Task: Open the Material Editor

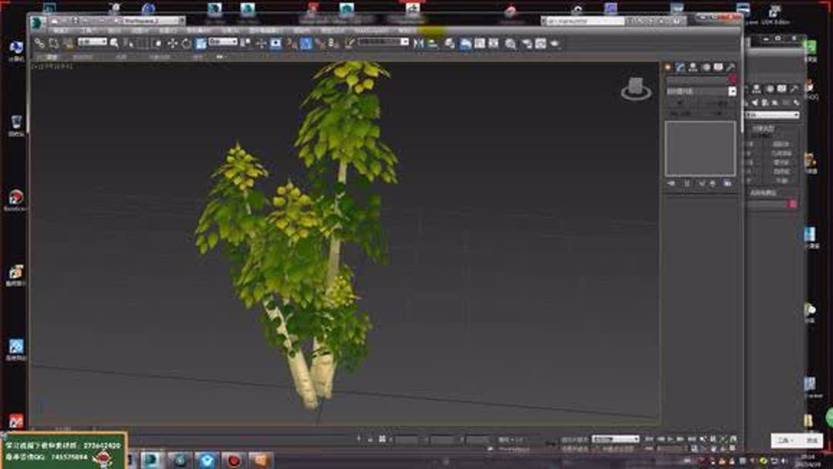Action: (509, 44)
